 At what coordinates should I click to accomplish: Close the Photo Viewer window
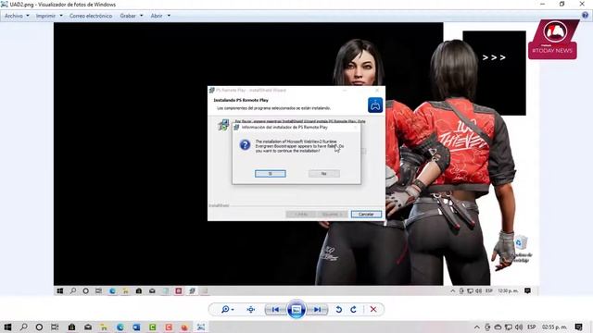pyautogui.click(x=582, y=4)
